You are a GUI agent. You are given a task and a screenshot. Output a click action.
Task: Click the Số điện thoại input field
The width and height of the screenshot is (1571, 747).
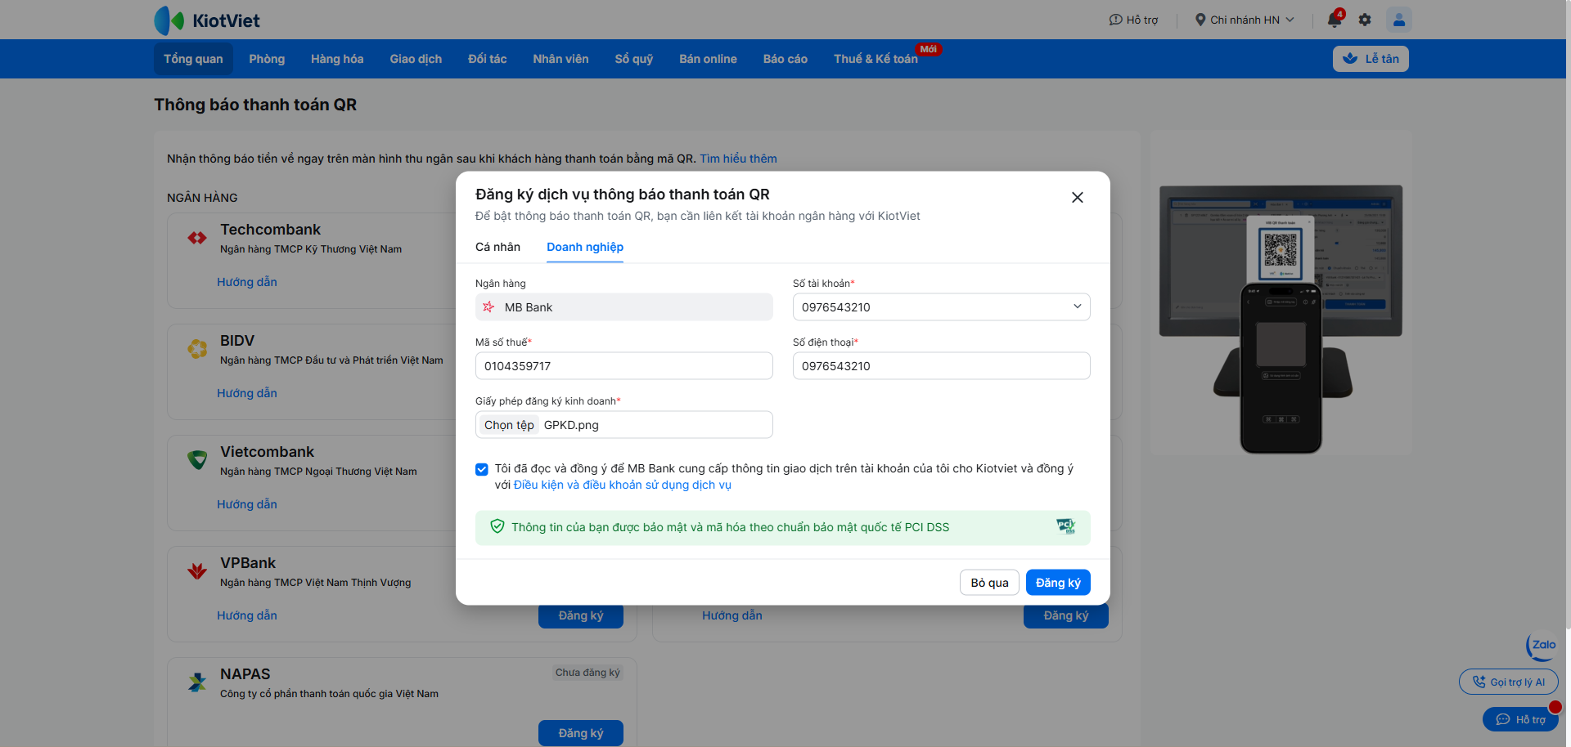(942, 366)
